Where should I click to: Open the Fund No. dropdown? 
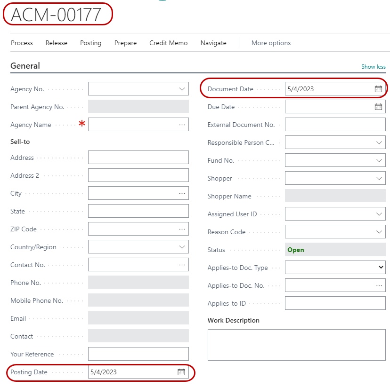tap(379, 160)
